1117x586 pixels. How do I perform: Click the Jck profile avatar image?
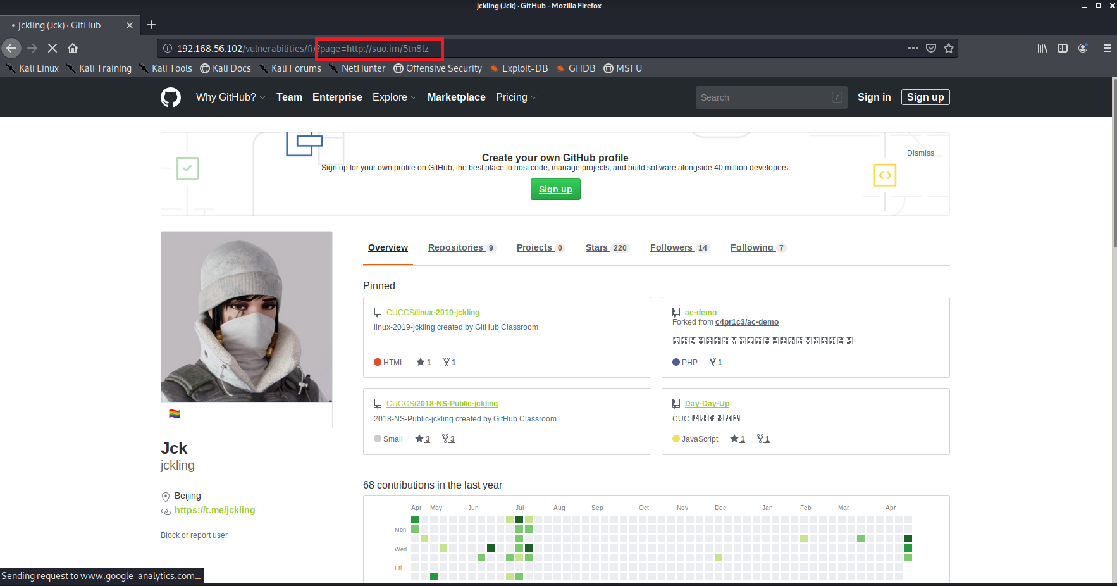(x=247, y=317)
